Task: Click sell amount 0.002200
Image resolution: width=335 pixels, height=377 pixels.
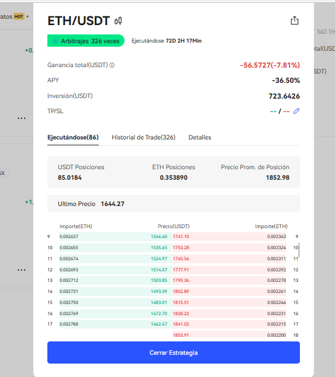Action: (x=277, y=335)
